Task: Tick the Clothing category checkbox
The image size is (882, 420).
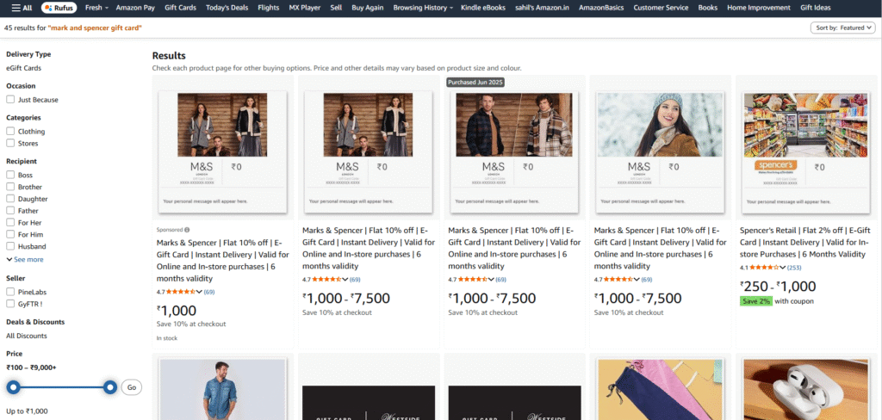Action: click(10, 131)
